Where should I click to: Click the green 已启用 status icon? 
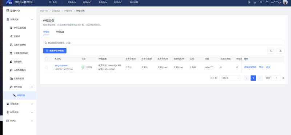tap(83, 67)
